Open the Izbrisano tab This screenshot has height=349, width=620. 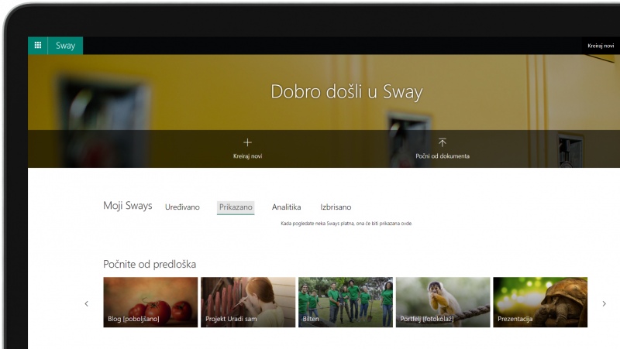(x=336, y=207)
